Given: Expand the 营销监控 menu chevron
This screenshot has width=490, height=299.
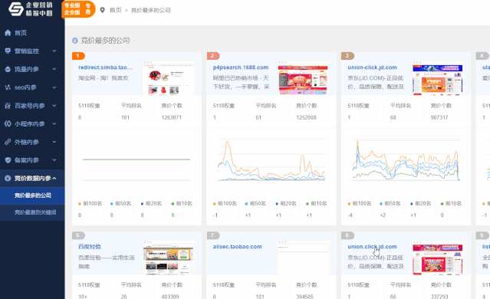Looking at the screenshot, I should pyautogui.click(x=54, y=51).
